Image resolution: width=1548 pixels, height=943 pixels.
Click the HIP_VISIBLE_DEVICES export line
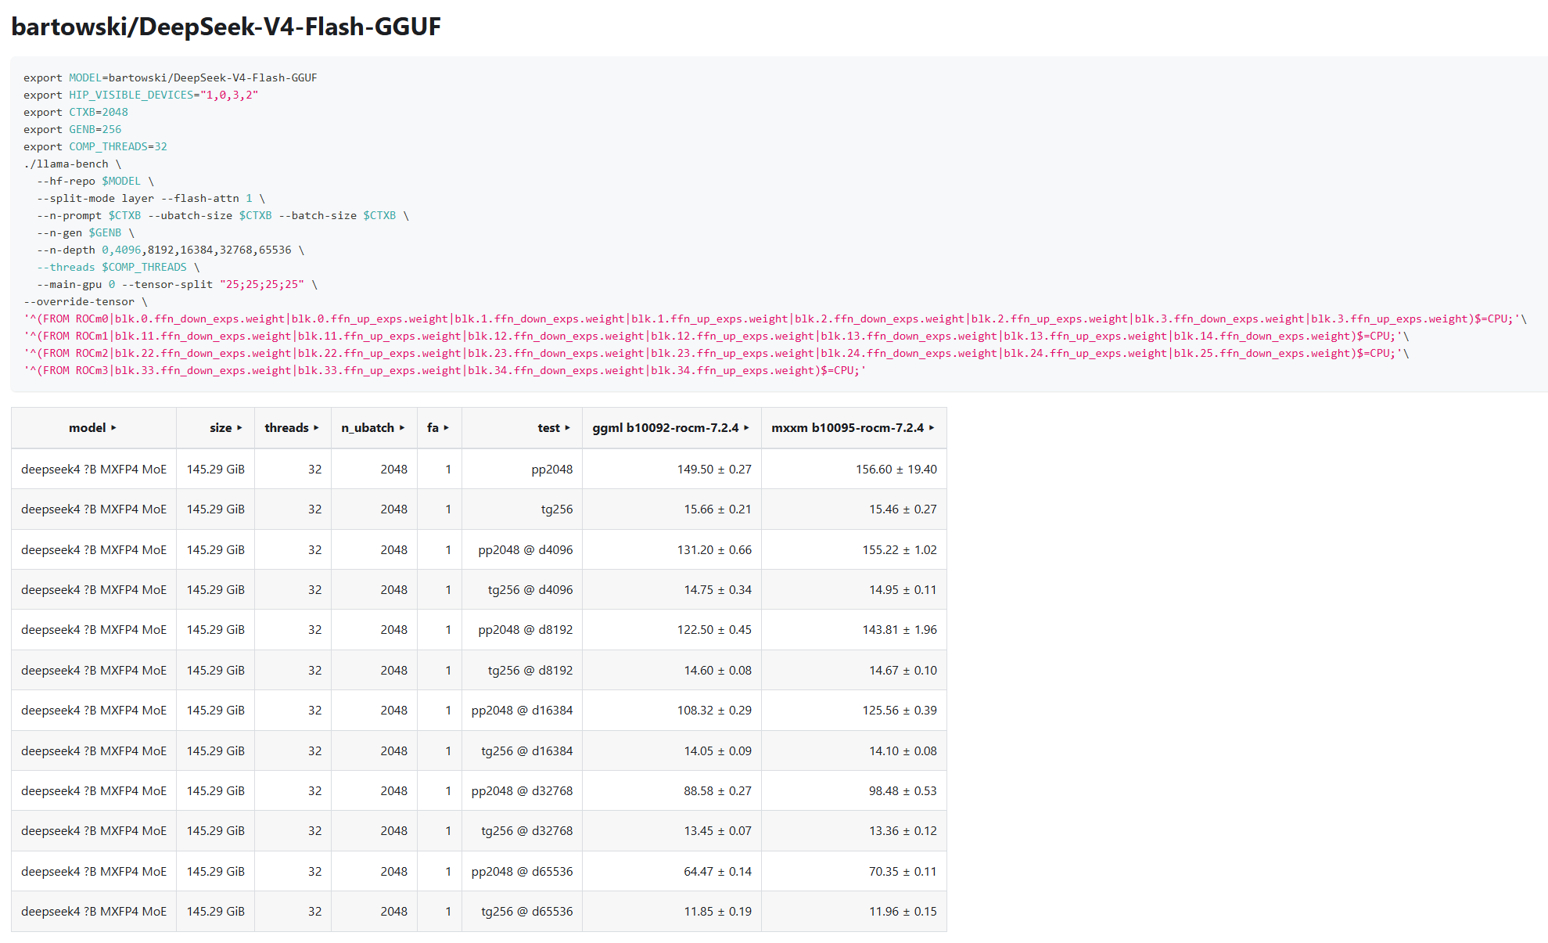[x=141, y=95]
